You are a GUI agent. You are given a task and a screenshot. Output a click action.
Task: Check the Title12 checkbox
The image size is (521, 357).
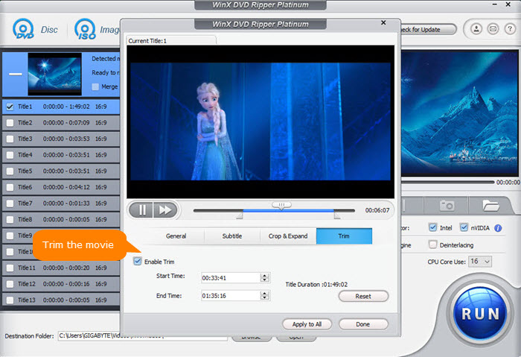click(10, 284)
